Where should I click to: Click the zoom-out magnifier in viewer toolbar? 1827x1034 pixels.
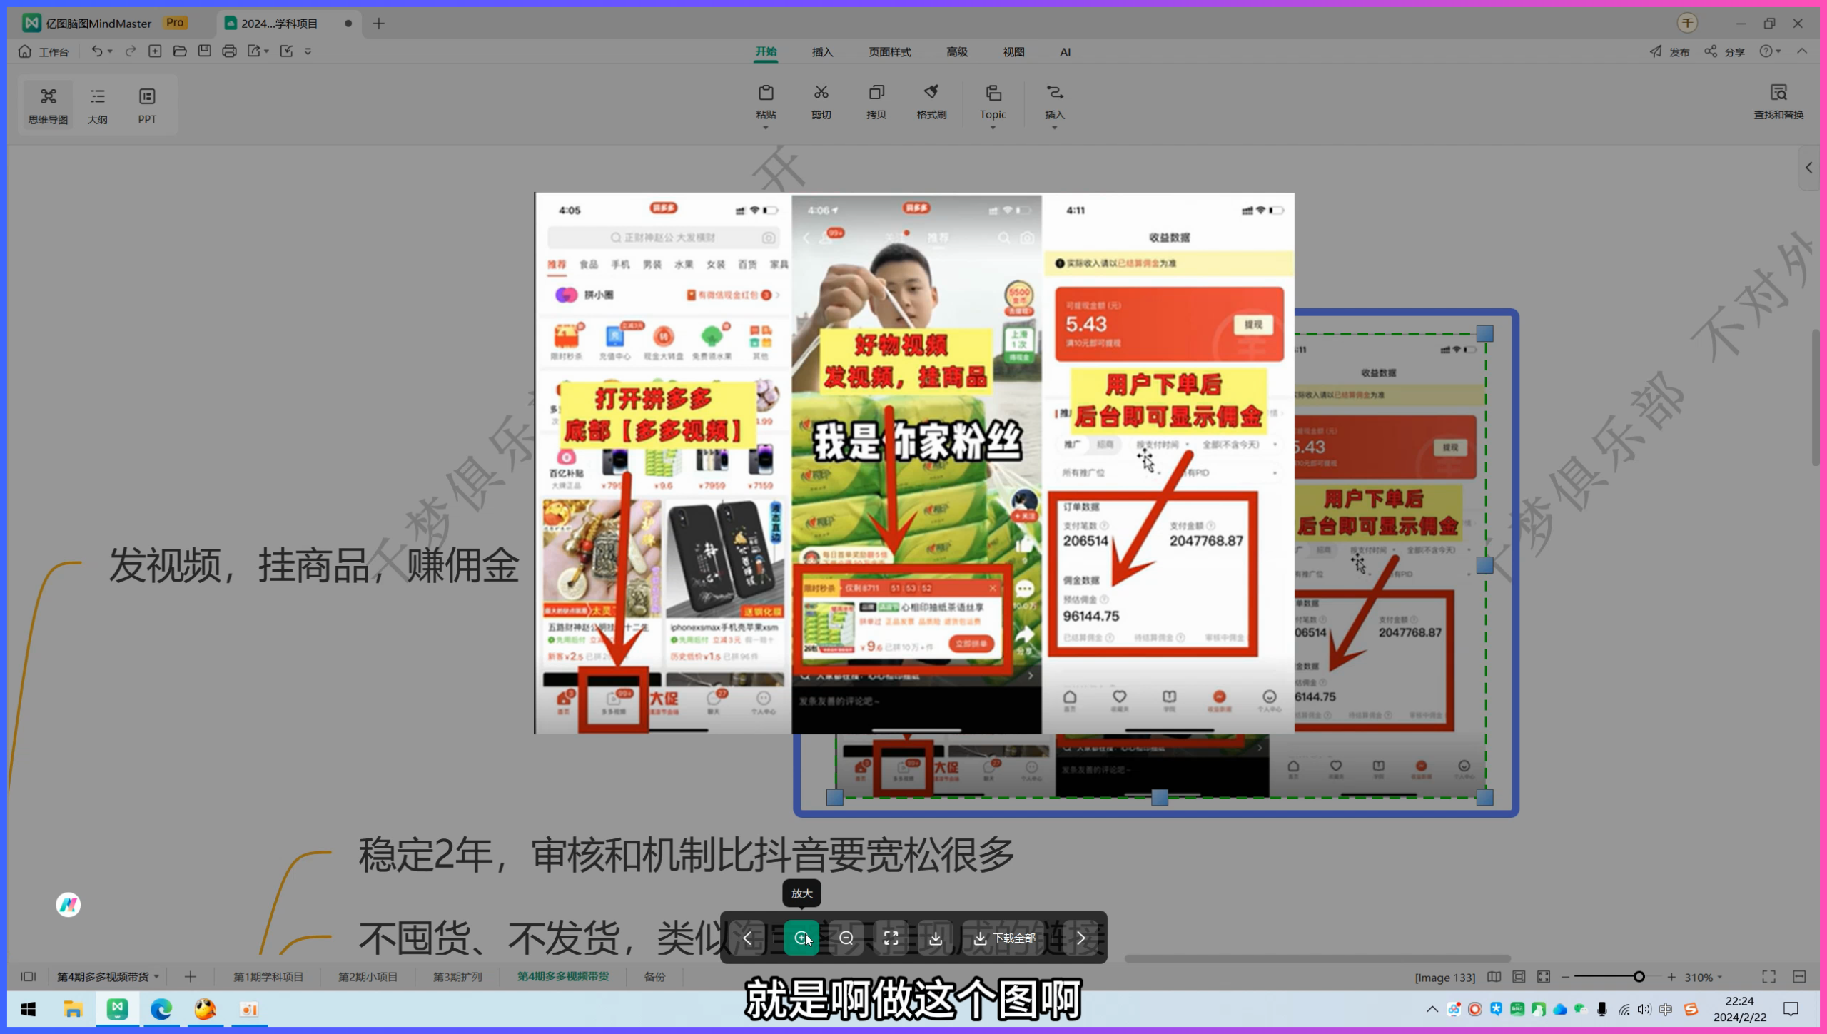[x=846, y=938]
